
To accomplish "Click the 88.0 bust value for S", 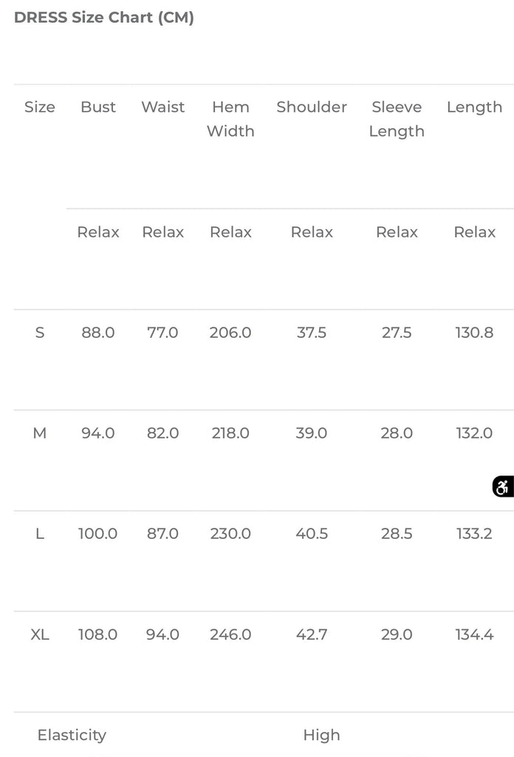I will coord(98,333).
